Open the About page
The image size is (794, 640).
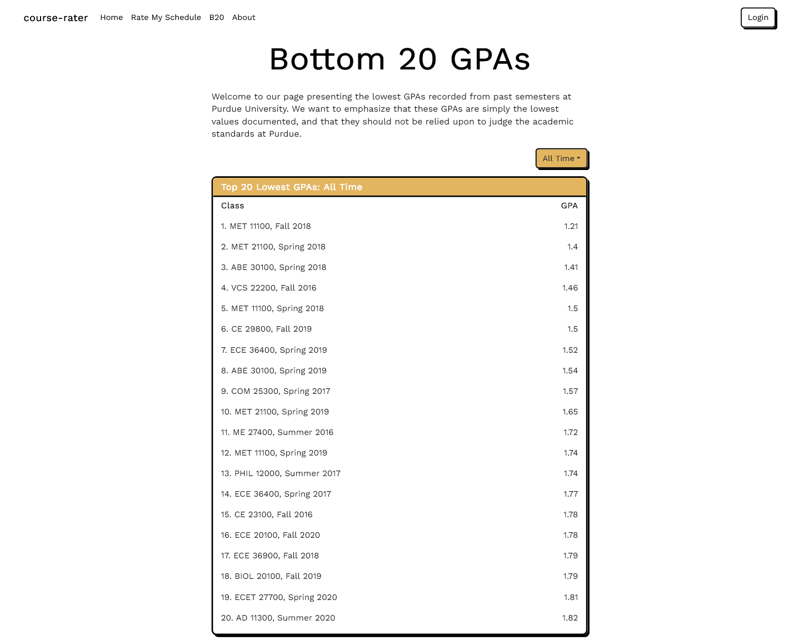coord(244,17)
